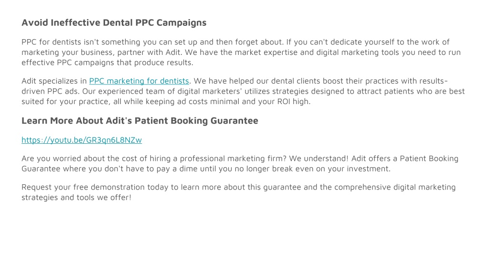Open the PPC marketing for dentists link
Image resolution: width=489 pixels, height=275 pixels.
[x=139, y=81]
